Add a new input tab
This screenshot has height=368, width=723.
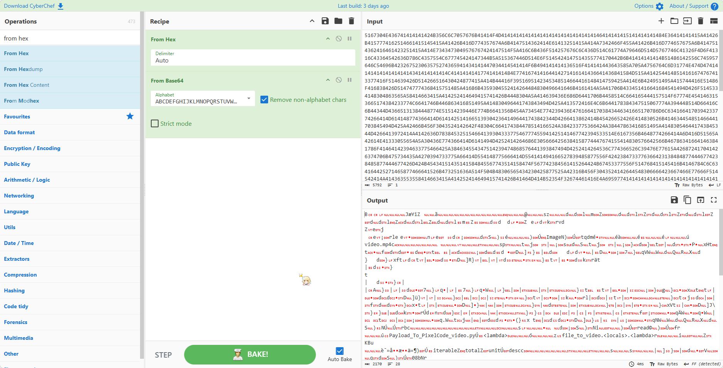(661, 21)
